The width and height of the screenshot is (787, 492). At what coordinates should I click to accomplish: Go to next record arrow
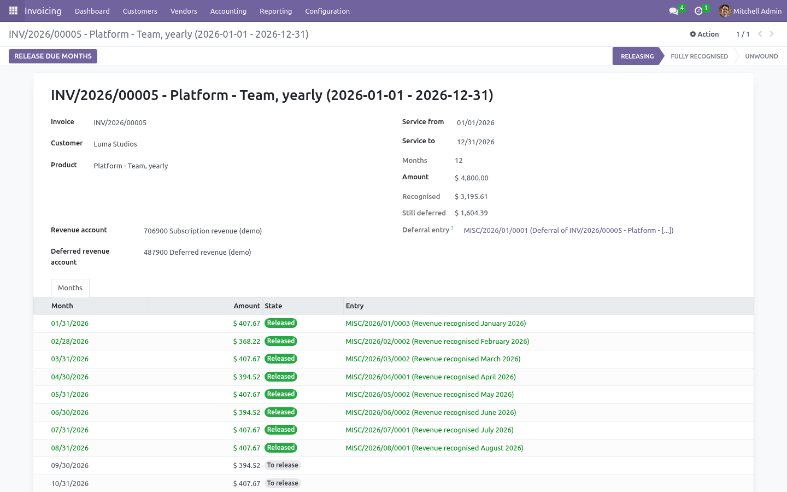772,34
